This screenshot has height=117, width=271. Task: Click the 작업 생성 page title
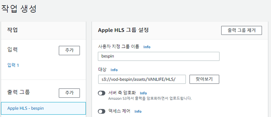(x=19, y=9)
